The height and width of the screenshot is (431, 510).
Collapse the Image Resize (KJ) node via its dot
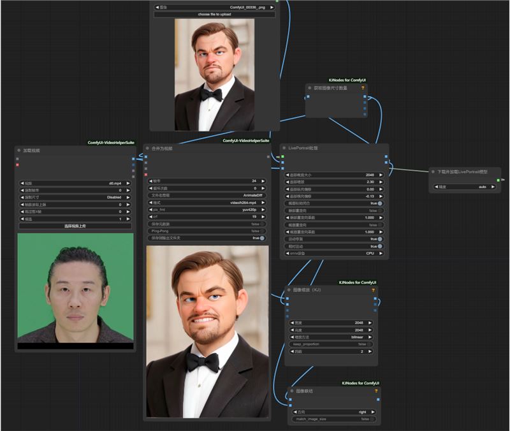289,290
